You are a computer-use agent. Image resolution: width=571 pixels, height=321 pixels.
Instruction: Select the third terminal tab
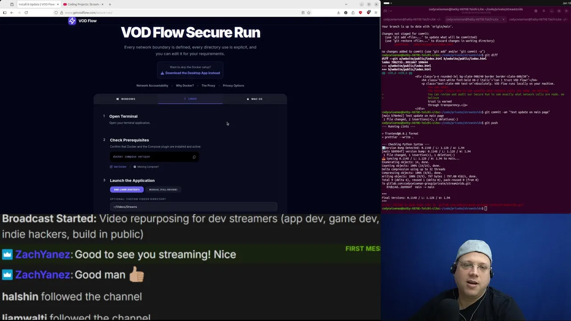click(538, 19)
